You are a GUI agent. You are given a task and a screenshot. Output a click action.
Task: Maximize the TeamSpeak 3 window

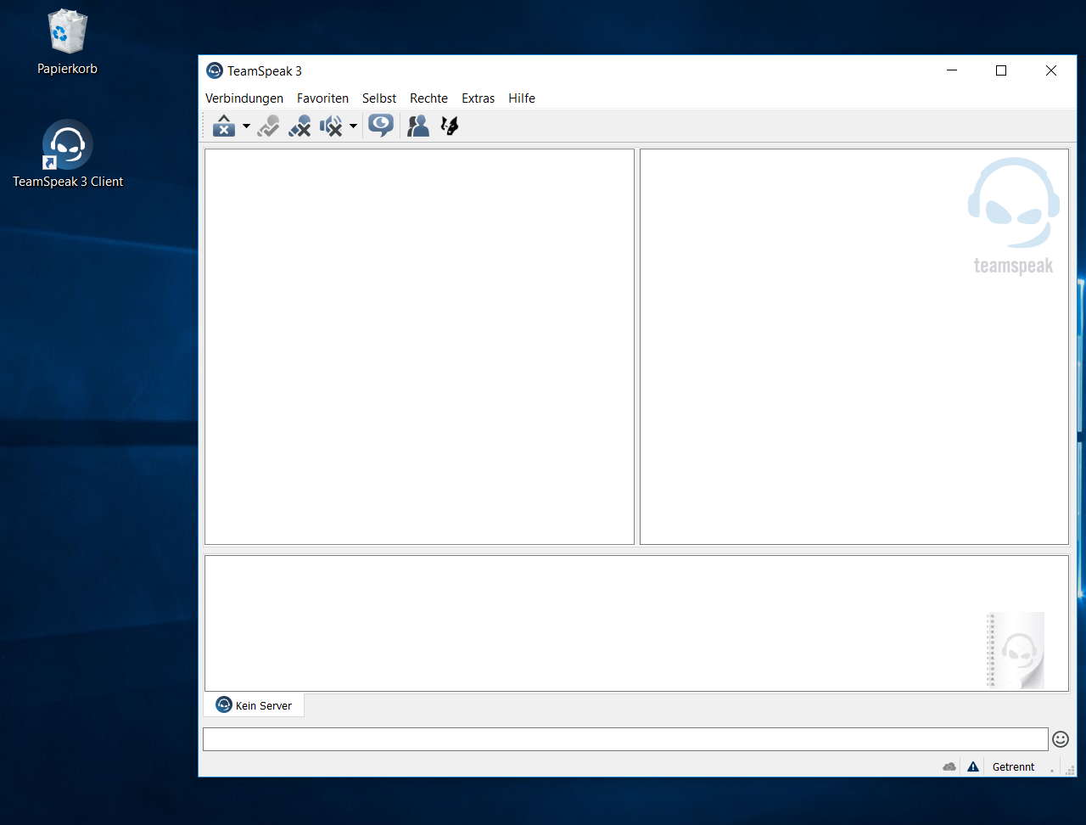1001,71
